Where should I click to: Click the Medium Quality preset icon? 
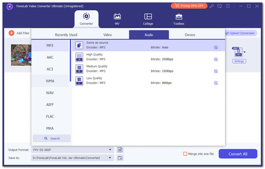tap(79, 69)
